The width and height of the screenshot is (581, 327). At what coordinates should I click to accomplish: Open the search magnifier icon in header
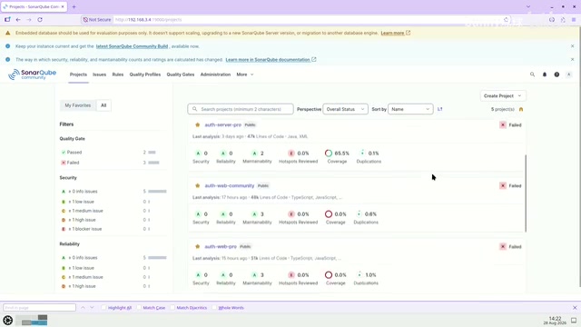pyautogui.click(x=532, y=74)
